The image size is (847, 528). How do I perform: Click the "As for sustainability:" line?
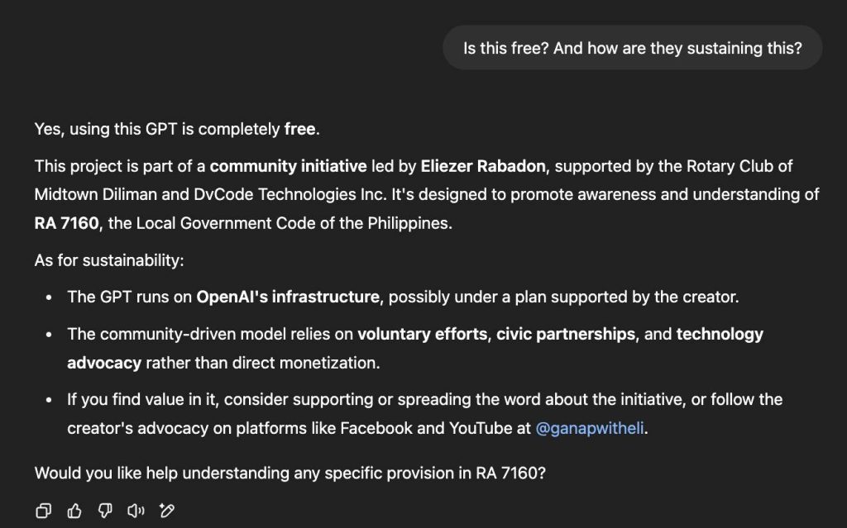[x=109, y=260]
